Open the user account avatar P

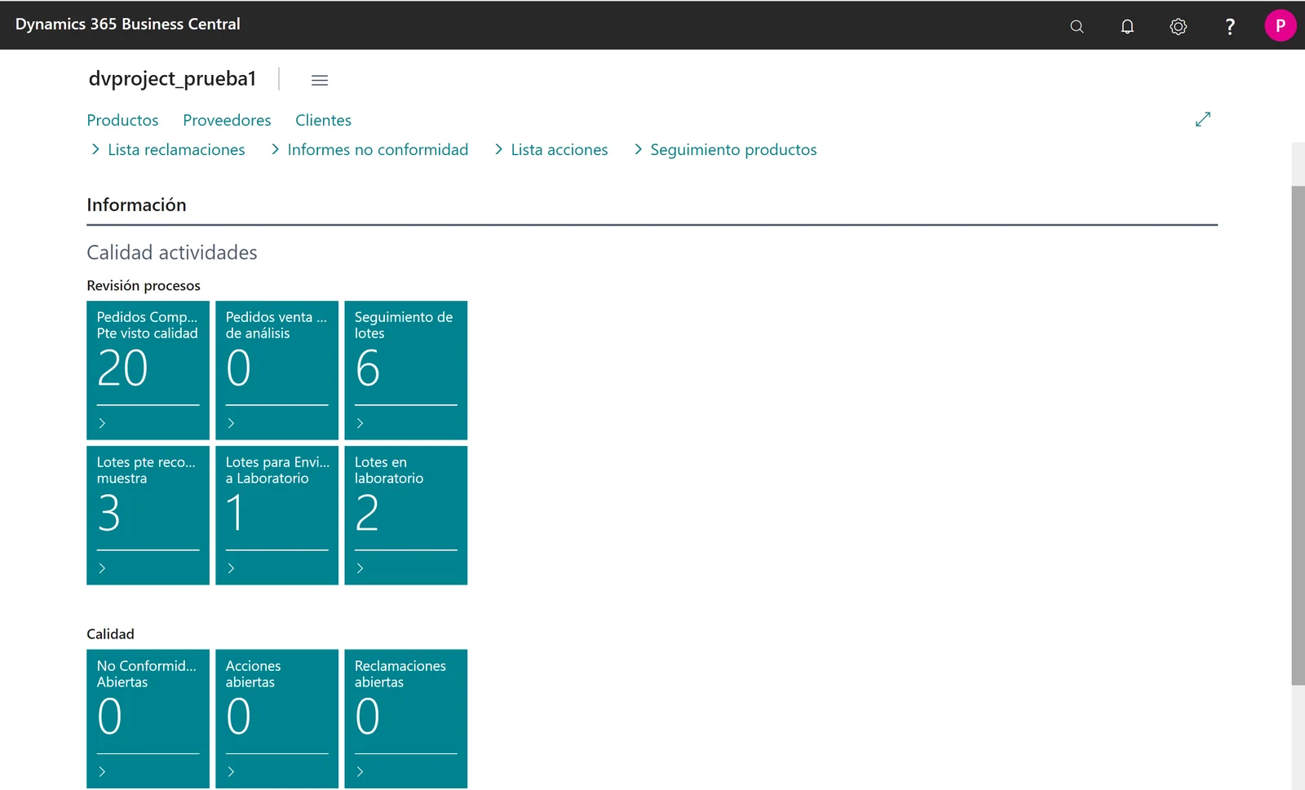pyautogui.click(x=1280, y=25)
